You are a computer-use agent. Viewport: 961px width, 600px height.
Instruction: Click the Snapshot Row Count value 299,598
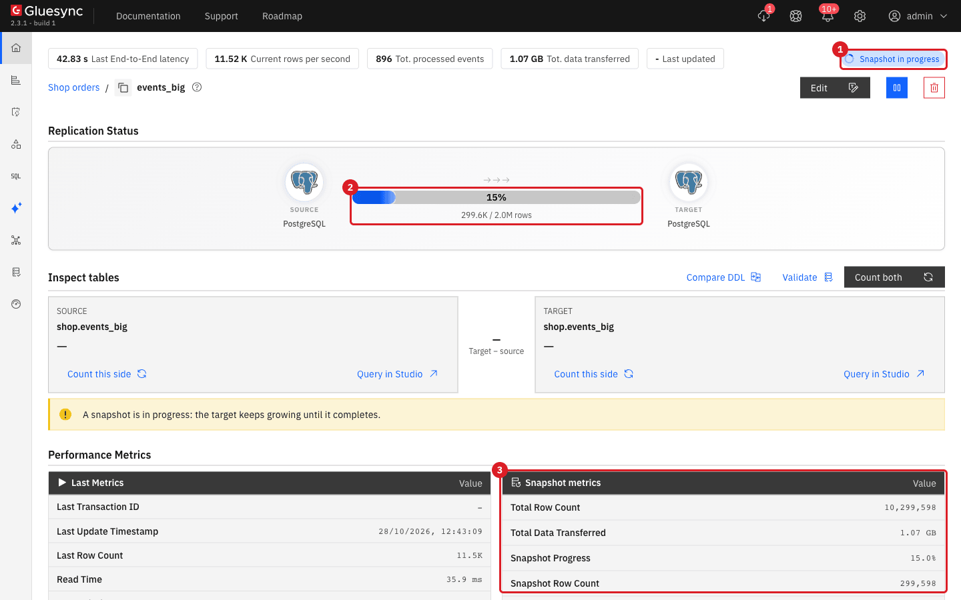coord(918,583)
